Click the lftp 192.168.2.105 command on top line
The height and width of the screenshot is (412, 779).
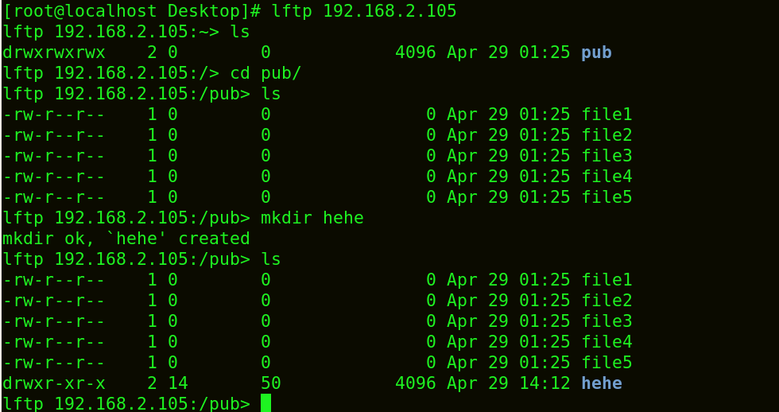364,11
